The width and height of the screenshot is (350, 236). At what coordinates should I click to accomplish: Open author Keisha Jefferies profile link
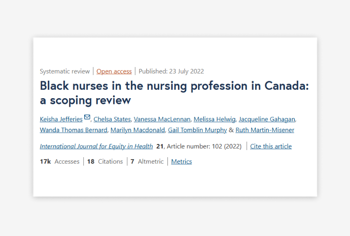coord(61,119)
